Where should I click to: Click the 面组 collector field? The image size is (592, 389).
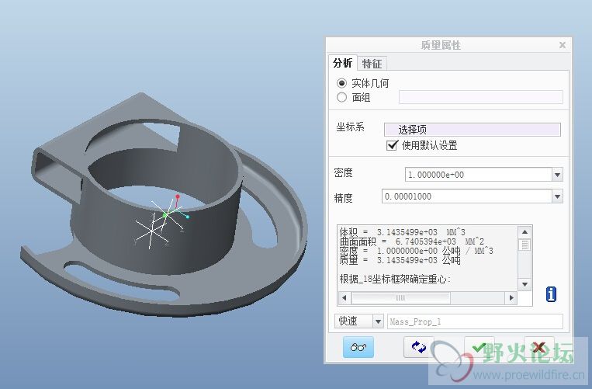point(480,97)
